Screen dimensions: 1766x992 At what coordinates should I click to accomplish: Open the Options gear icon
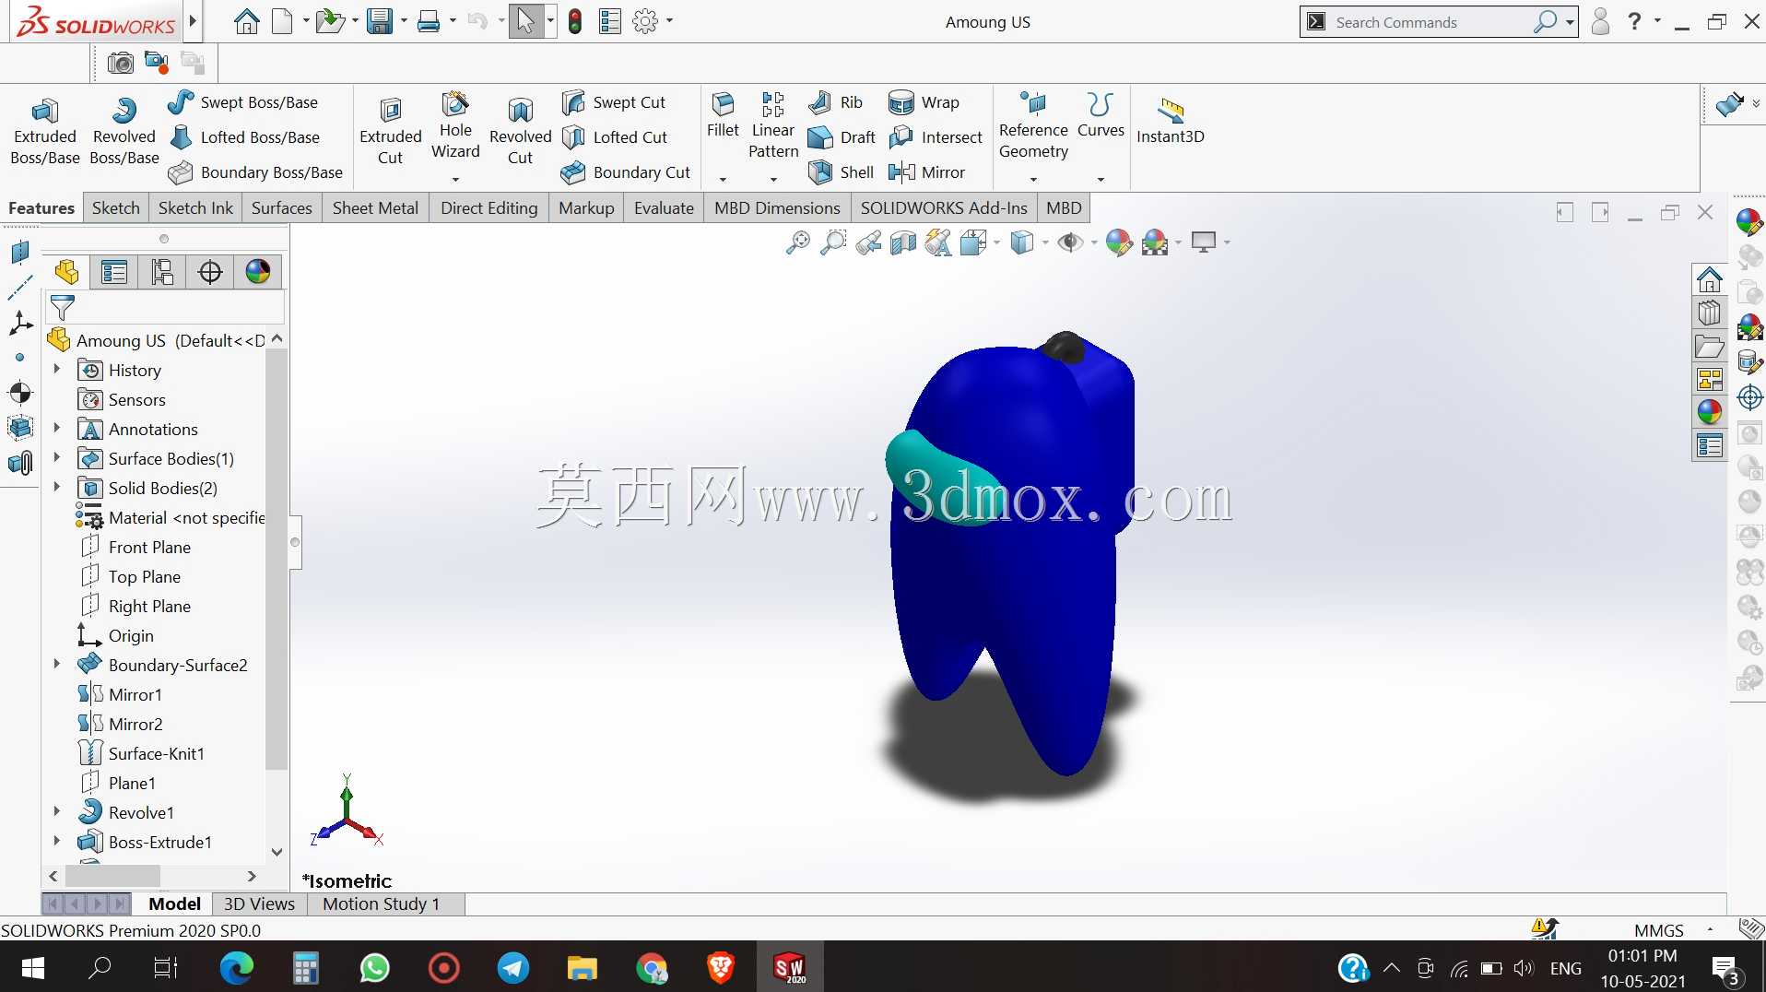point(645,21)
